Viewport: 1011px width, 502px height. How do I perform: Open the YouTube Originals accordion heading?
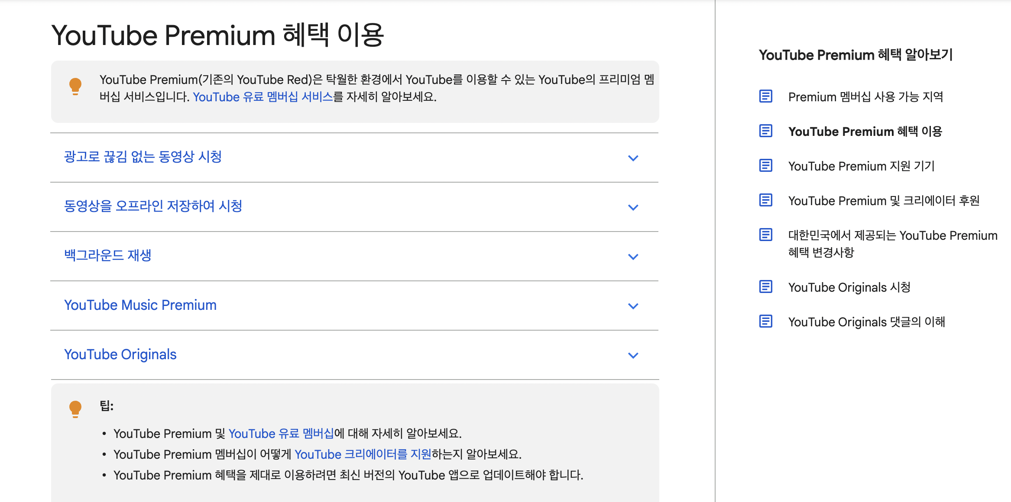pyautogui.click(x=120, y=354)
